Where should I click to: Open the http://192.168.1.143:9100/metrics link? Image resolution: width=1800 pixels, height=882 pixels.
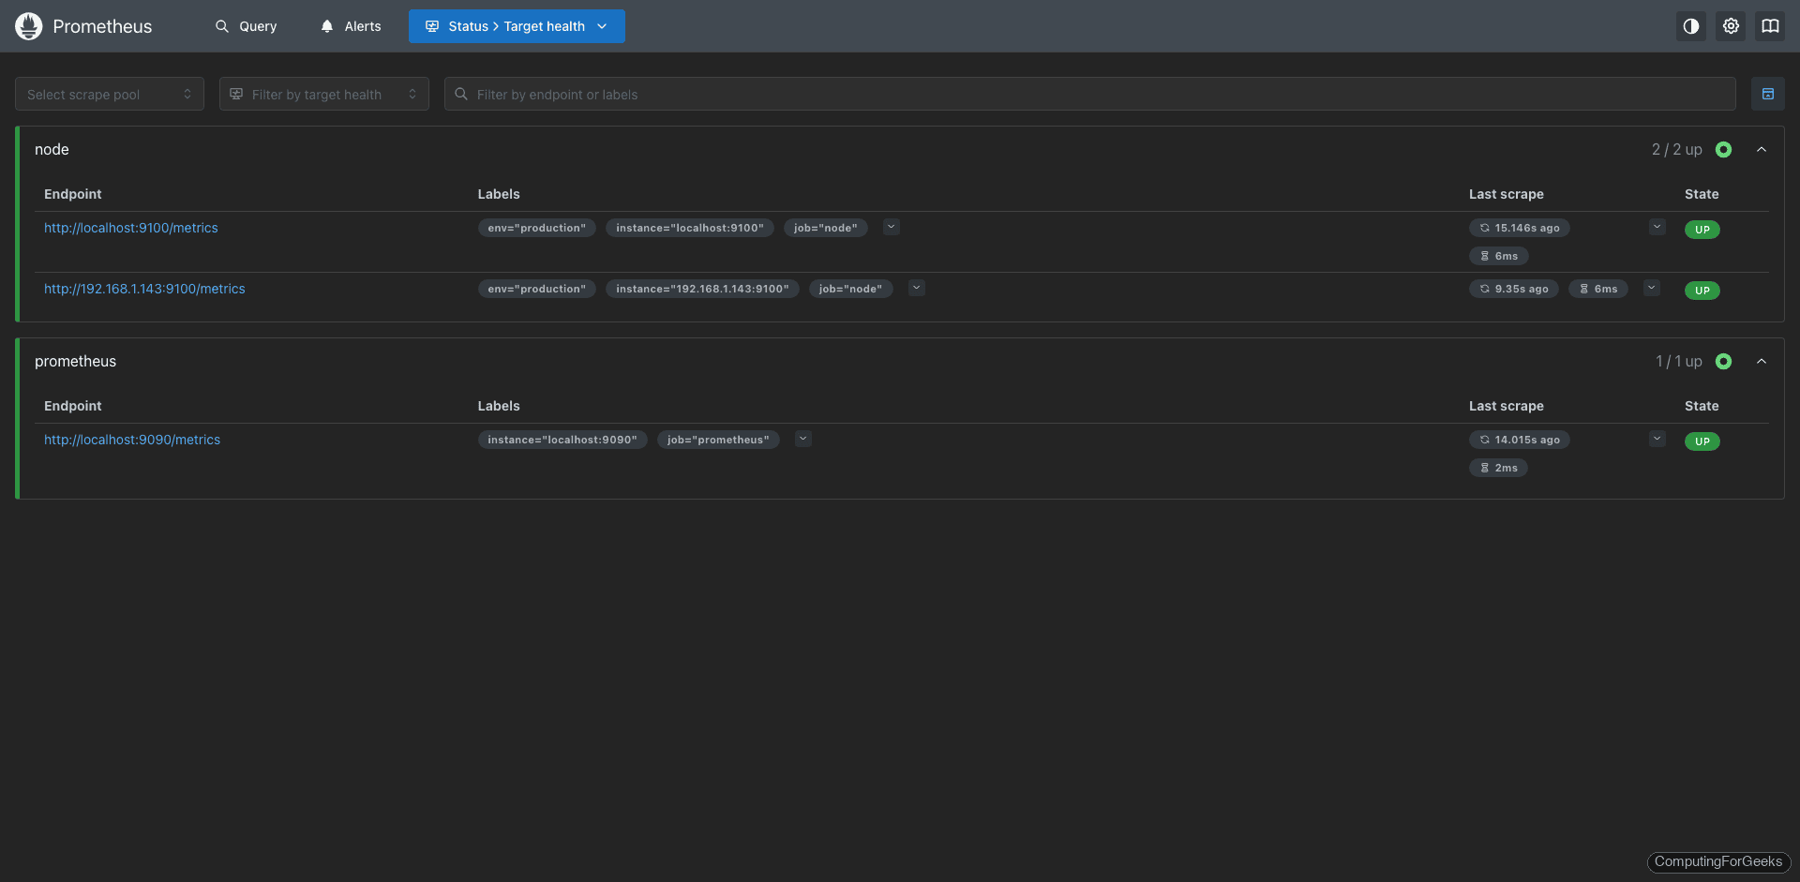pyautogui.click(x=144, y=289)
